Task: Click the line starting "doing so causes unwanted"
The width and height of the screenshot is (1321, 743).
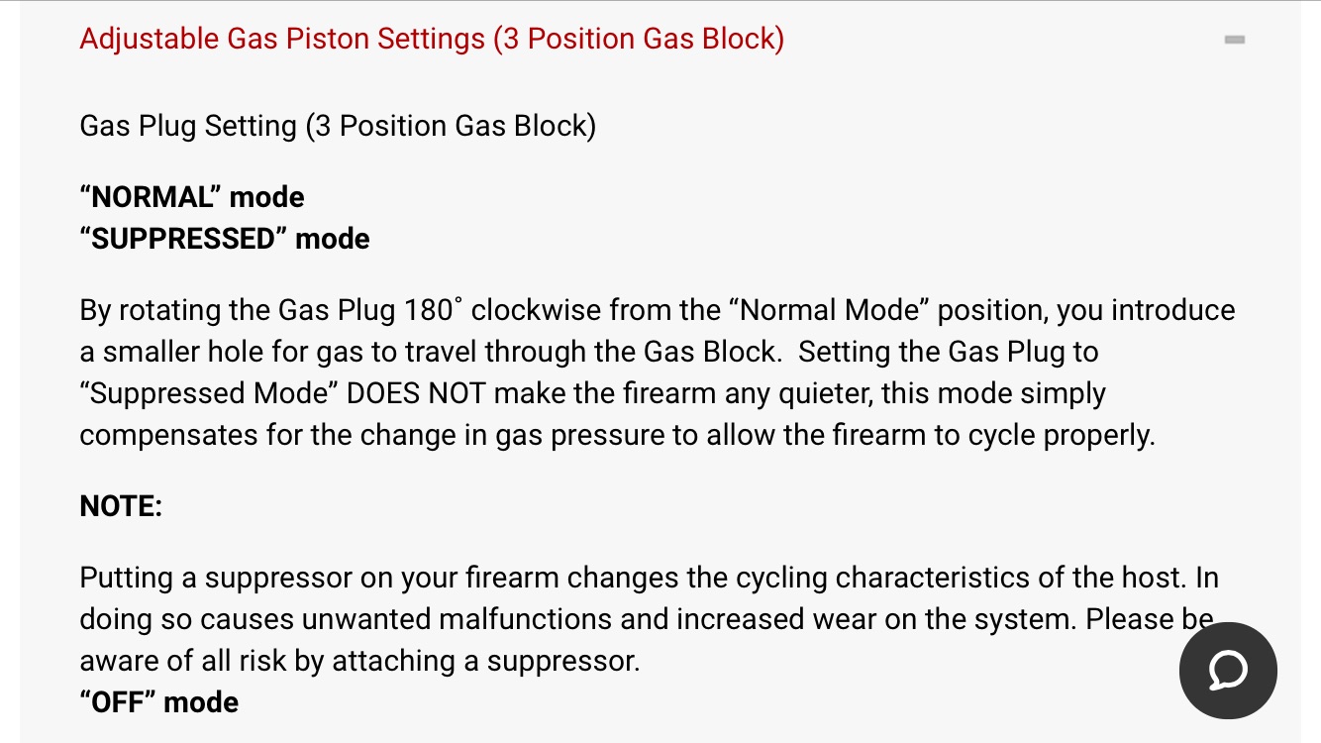Action: click(647, 619)
